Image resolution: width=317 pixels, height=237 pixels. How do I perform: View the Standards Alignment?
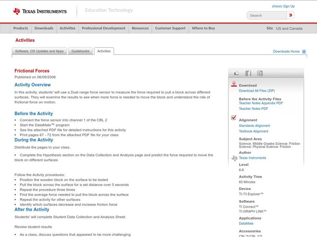[x=255, y=125]
